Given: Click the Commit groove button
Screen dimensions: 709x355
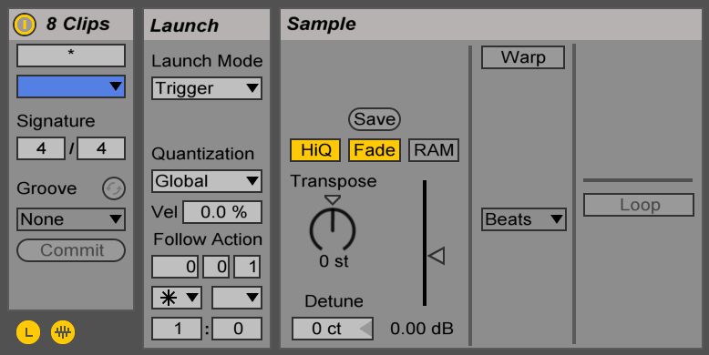Looking at the screenshot, I should [71, 250].
